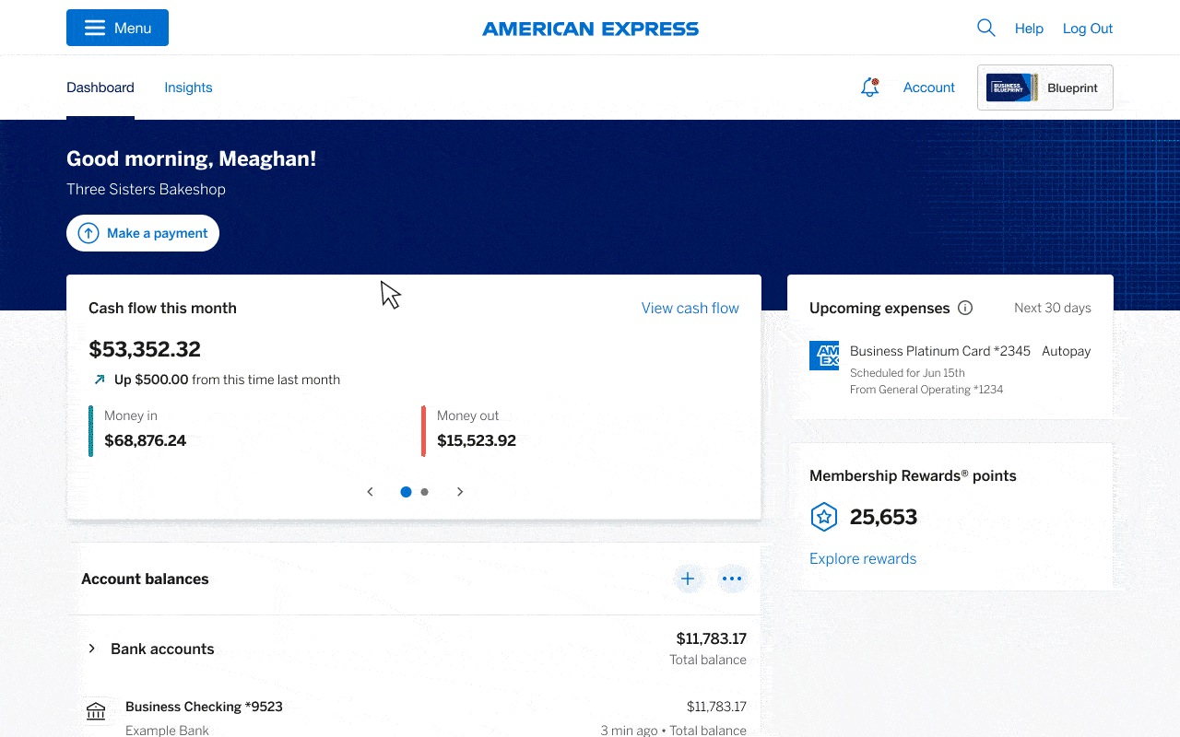Switch to the Insights tab
Screen dimensions: 1180x737
[x=188, y=87]
